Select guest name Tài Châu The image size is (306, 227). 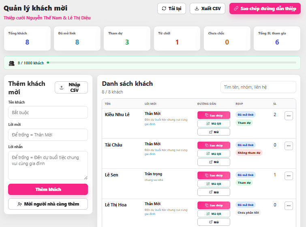(113, 145)
